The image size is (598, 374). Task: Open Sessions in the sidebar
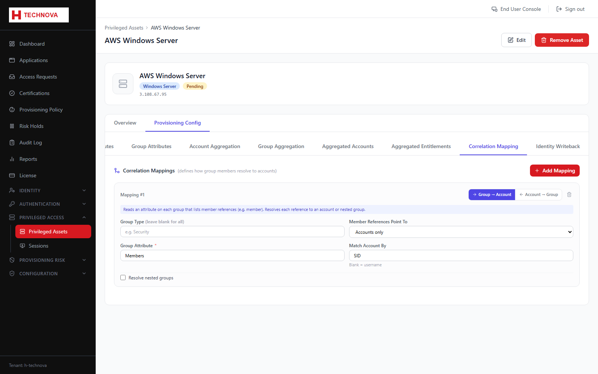click(53, 246)
